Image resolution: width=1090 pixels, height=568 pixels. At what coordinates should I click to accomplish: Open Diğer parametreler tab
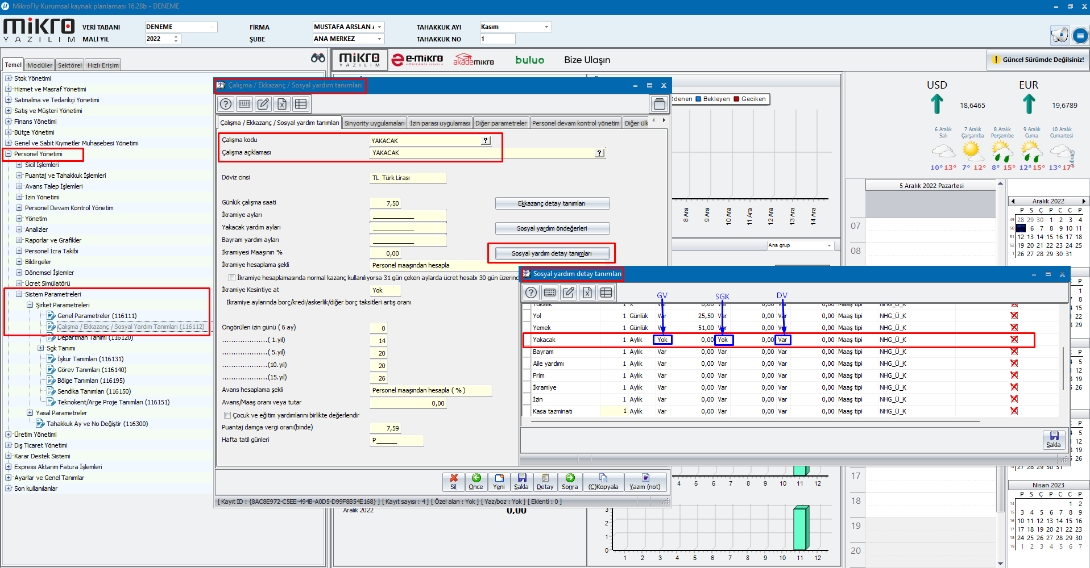coord(501,123)
